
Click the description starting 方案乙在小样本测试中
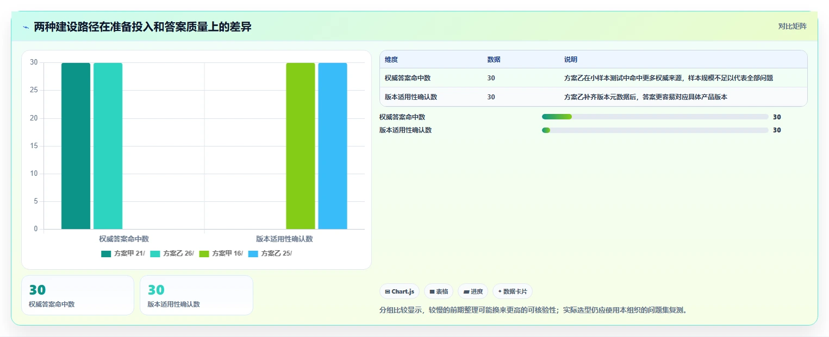(x=669, y=78)
